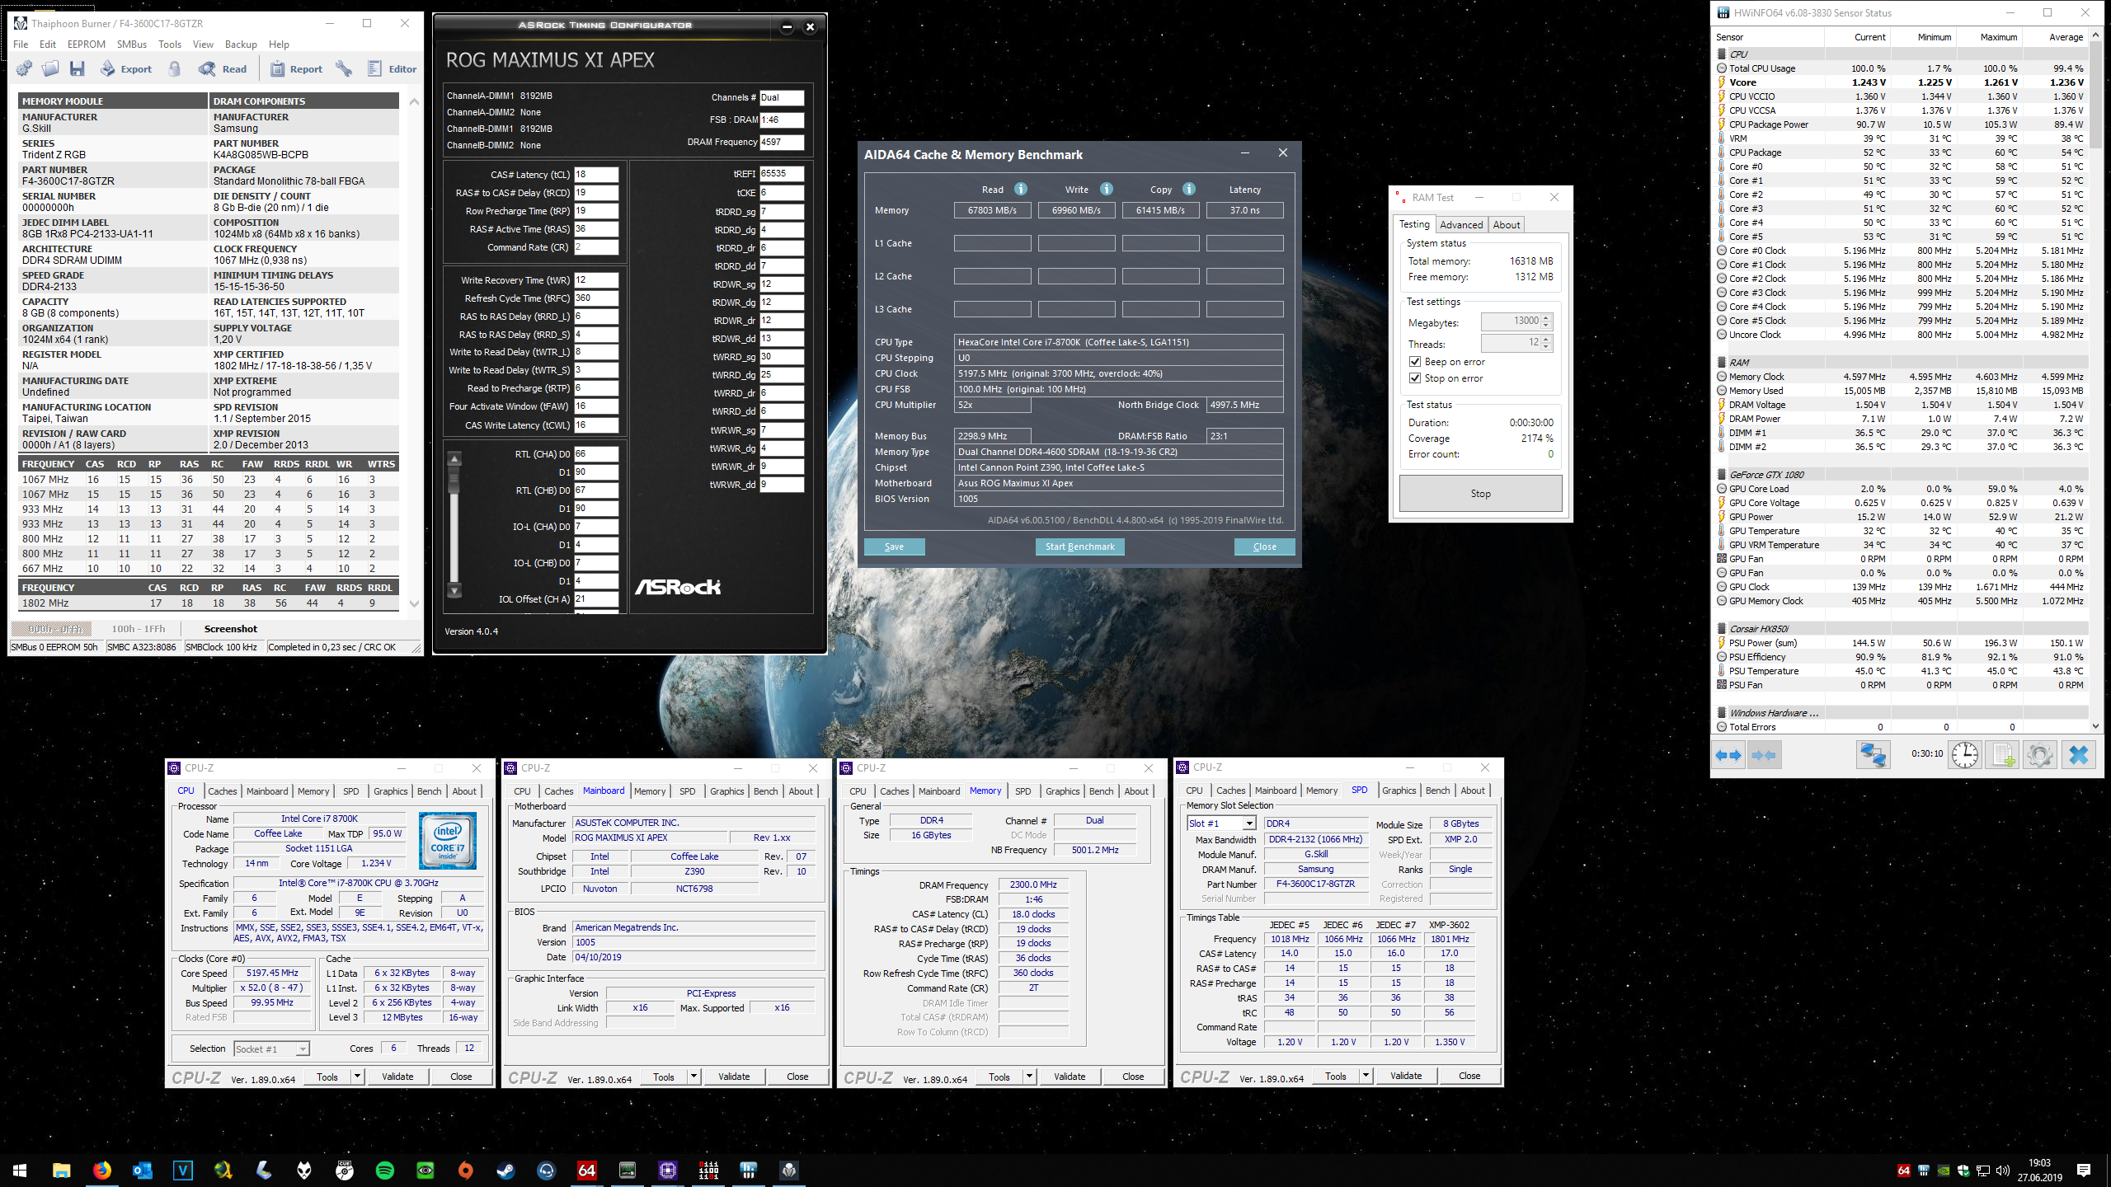Open the EEPROM menu in Thaiphoon Burner
The width and height of the screenshot is (2111, 1187).
coord(87,45)
